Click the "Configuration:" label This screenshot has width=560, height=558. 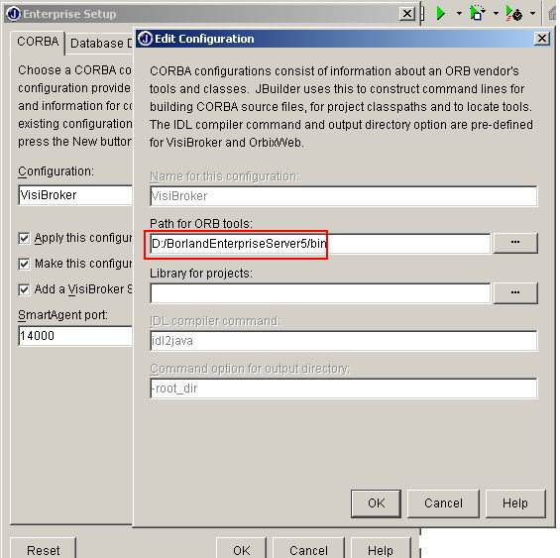56,171
